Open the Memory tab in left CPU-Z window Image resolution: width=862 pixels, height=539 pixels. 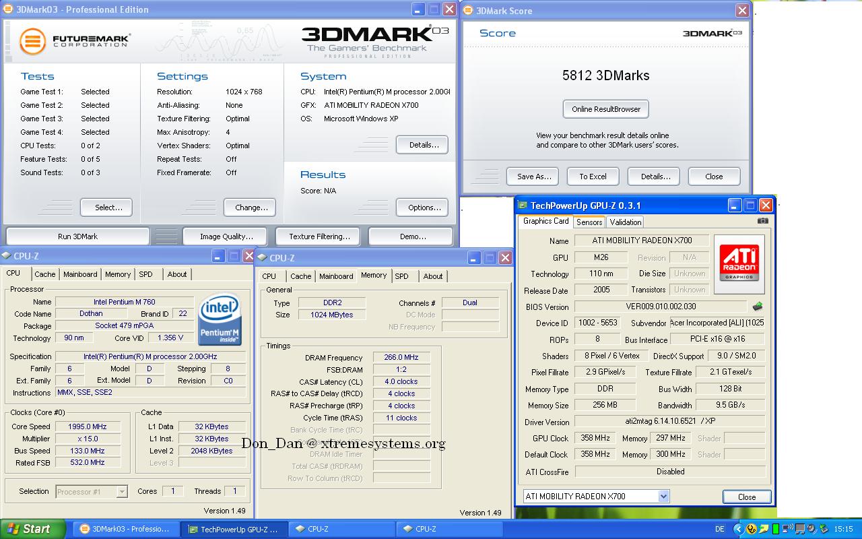pos(118,274)
